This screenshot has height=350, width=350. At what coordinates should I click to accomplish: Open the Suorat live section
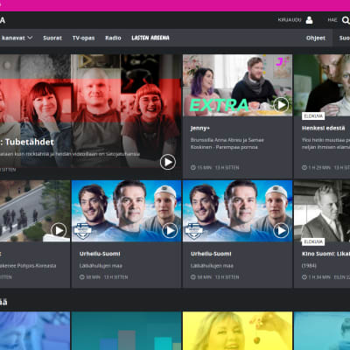click(52, 38)
